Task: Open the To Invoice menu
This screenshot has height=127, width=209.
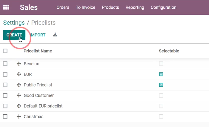Action: point(86,7)
